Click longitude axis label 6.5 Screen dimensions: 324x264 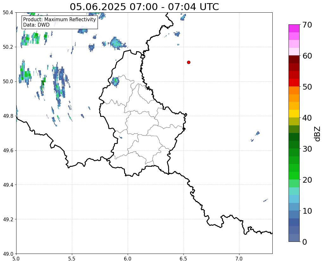183,259
